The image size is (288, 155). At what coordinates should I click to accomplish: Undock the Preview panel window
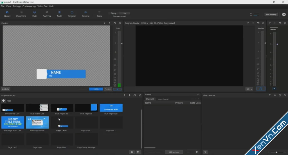[115, 23]
